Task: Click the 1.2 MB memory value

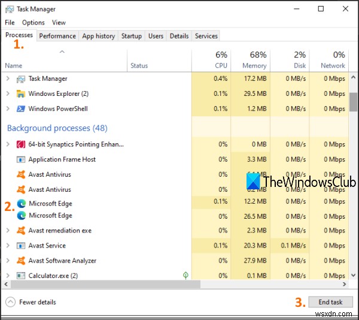Action: point(257,108)
